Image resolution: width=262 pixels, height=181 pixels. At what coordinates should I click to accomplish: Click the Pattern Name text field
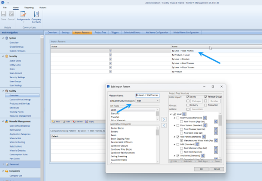coord(147,95)
